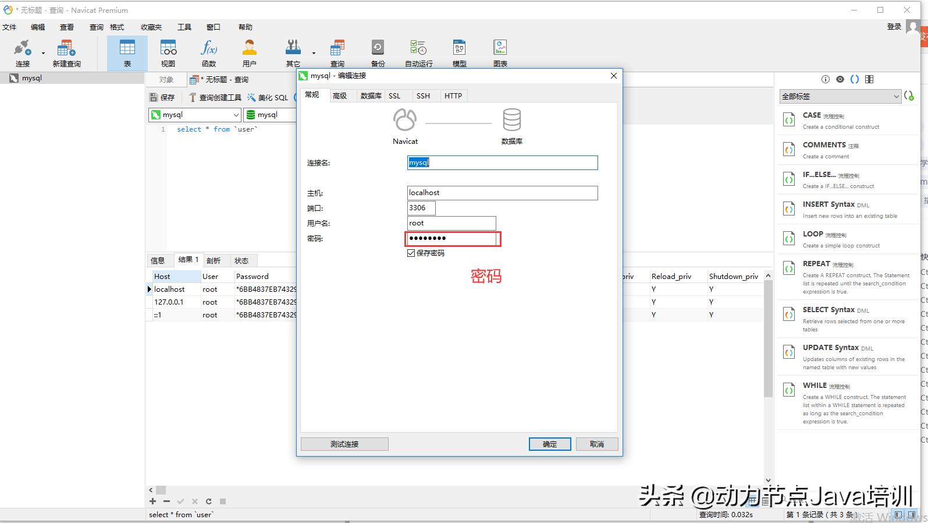This screenshot has width=928, height=523.
Task: Open the Model toolbar icon
Action: [x=459, y=53]
